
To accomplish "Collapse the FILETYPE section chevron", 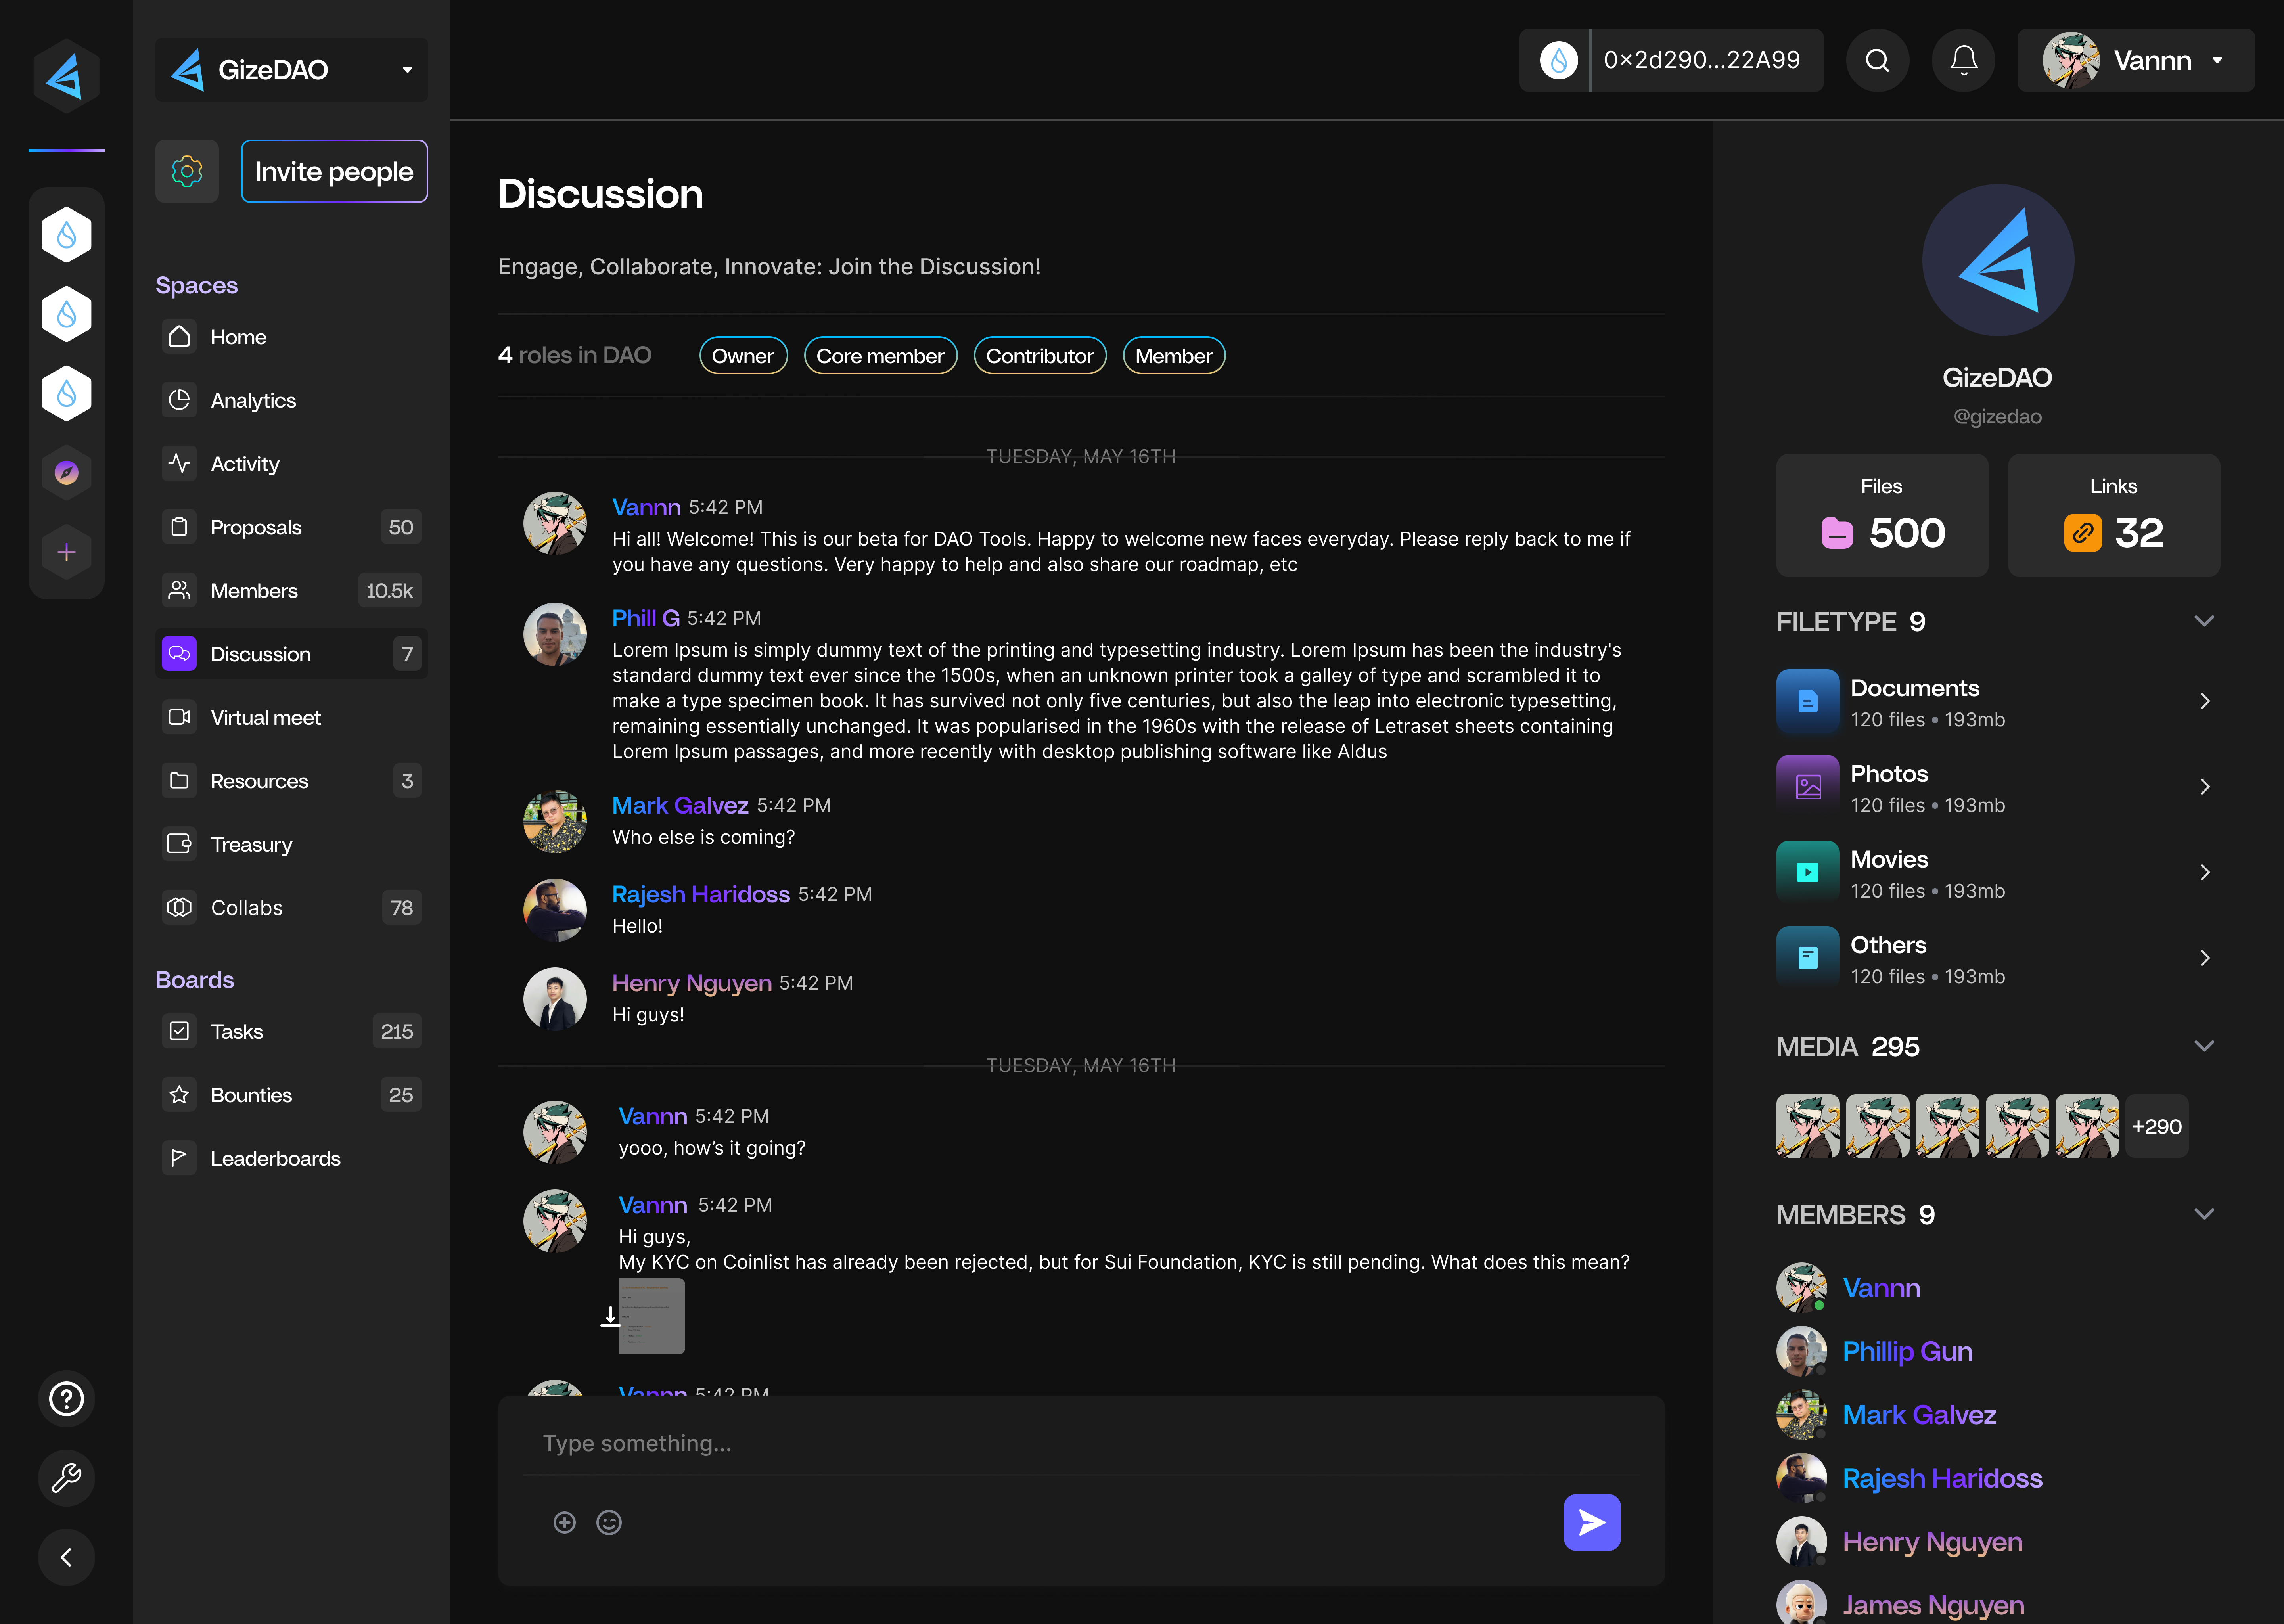I will [2203, 621].
